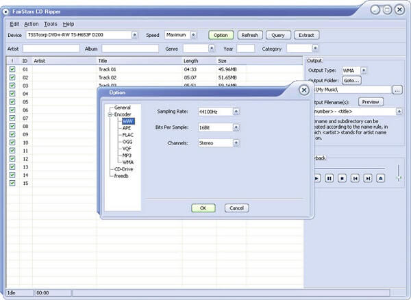Click the Preview filename button
Image resolution: width=411 pixels, height=300 pixels.
[371, 102]
